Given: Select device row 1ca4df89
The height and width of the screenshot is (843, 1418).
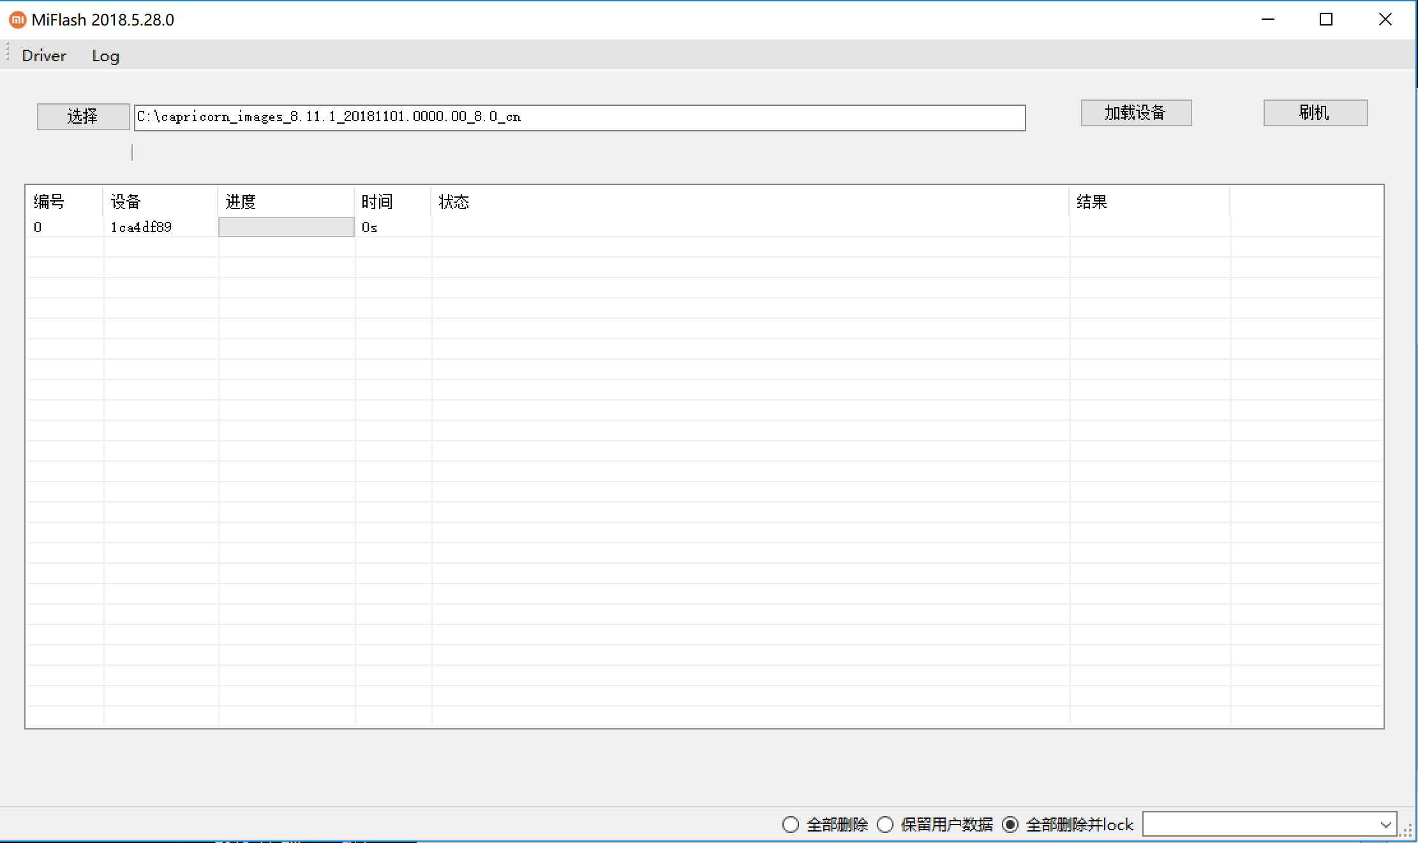Looking at the screenshot, I should [141, 227].
